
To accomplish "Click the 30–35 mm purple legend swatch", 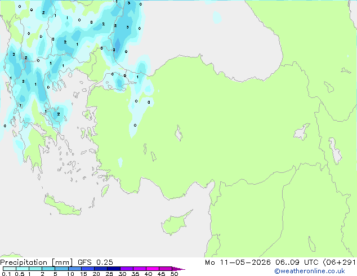I will tap(127, 269).
